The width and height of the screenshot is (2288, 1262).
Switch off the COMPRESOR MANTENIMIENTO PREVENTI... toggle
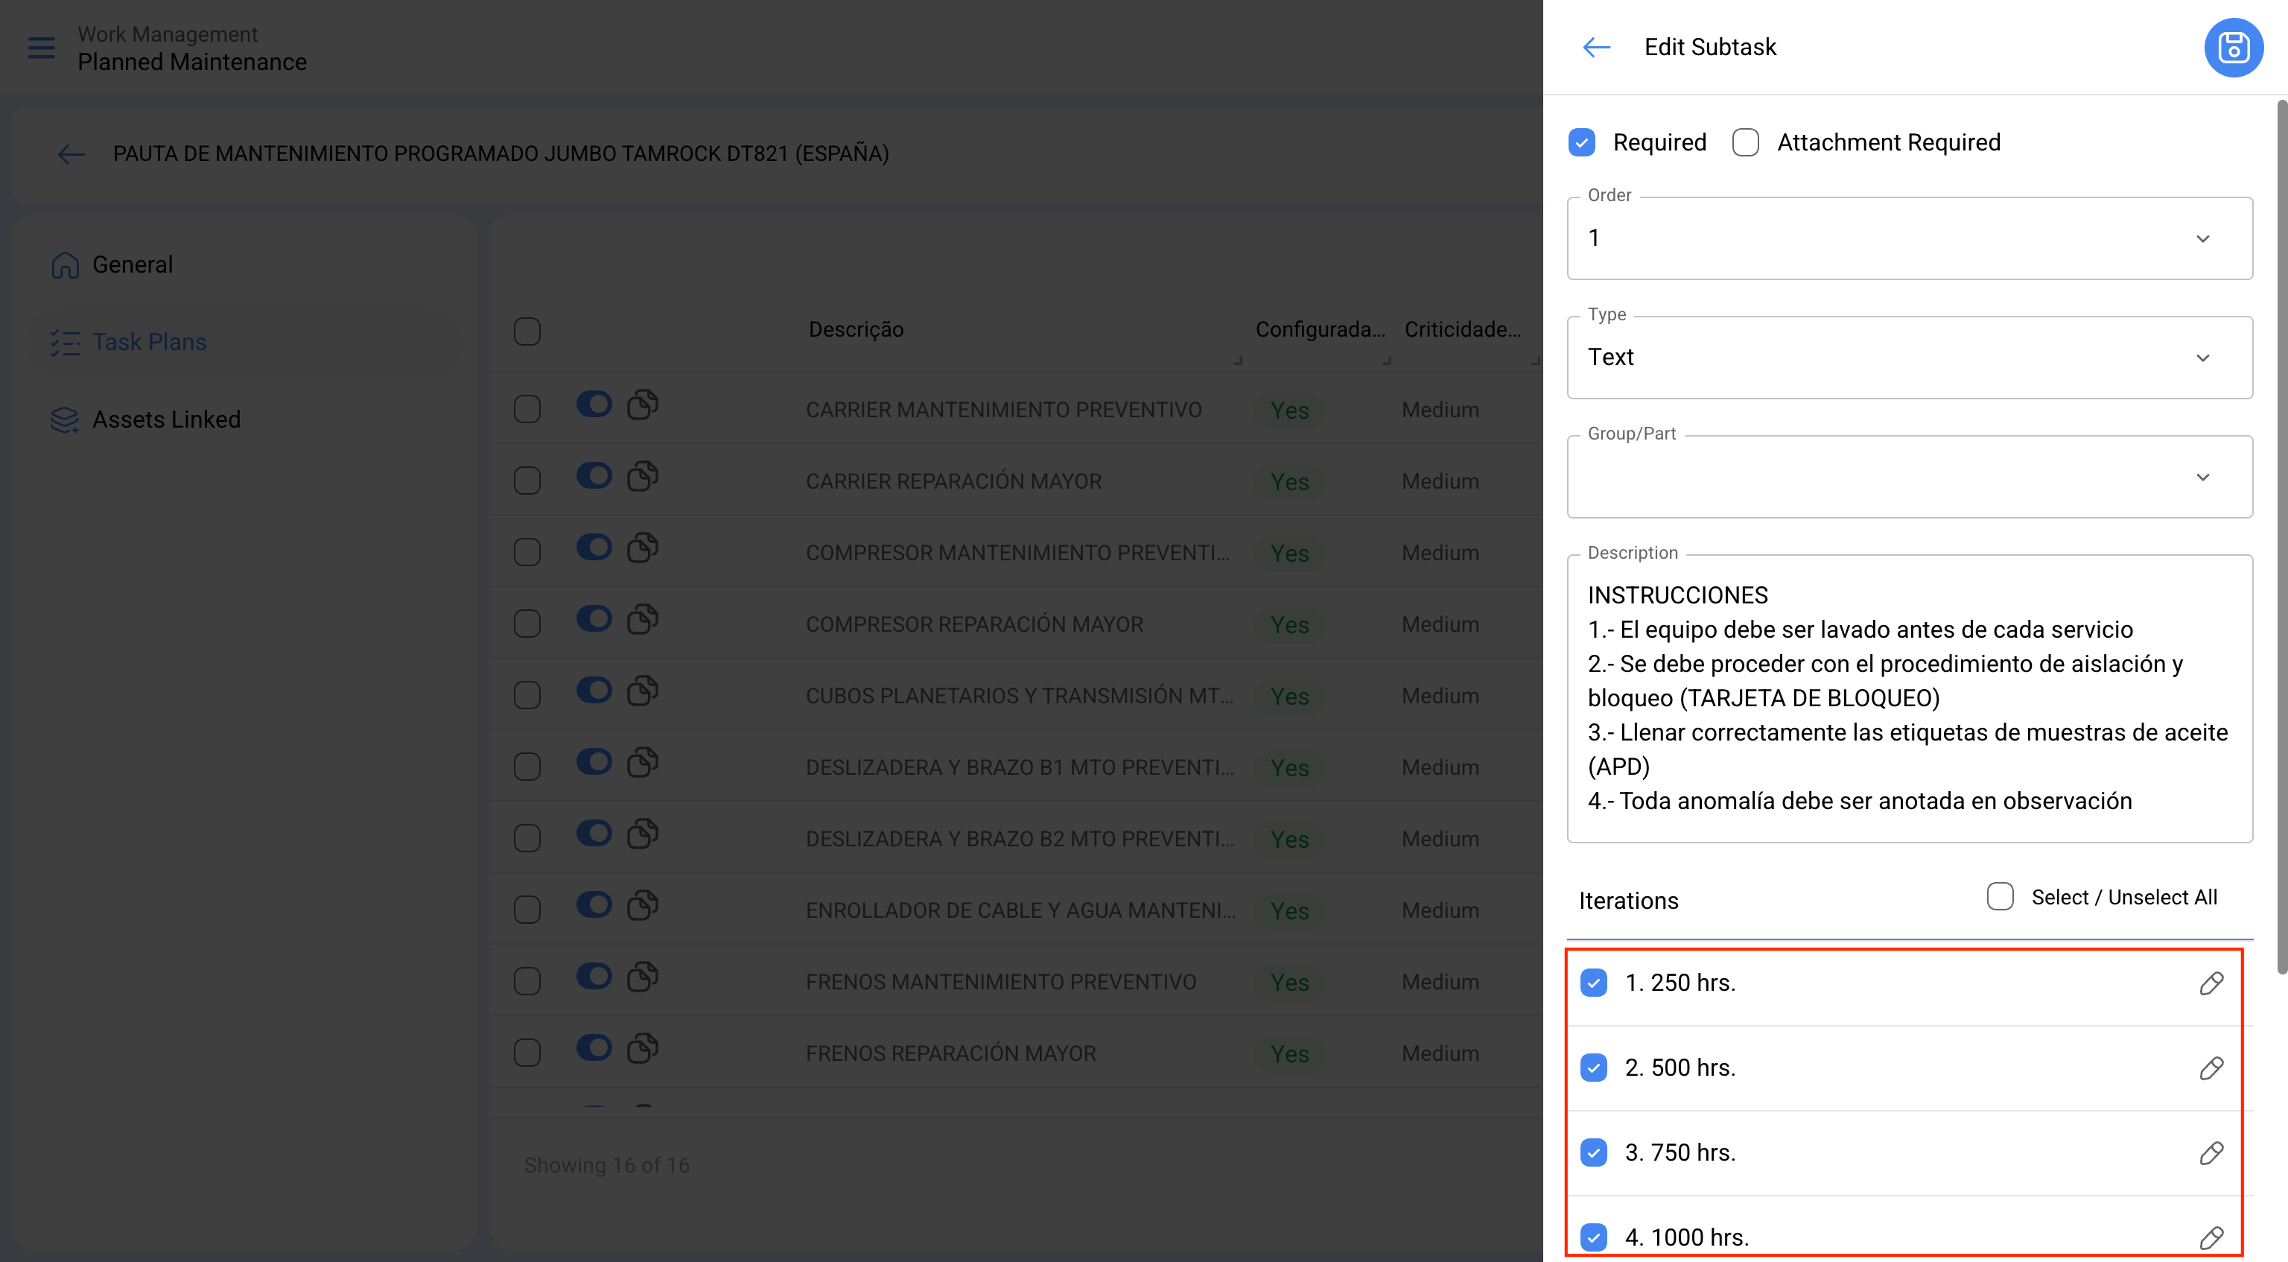(x=594, y=548)
